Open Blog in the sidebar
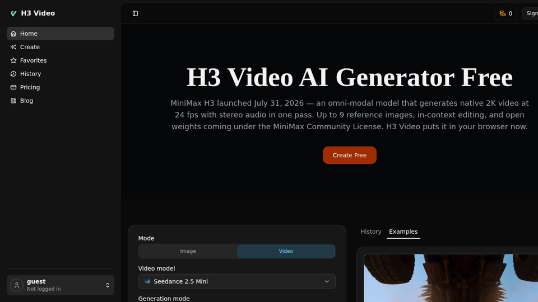Screen dimensions: 538x302 61,101
